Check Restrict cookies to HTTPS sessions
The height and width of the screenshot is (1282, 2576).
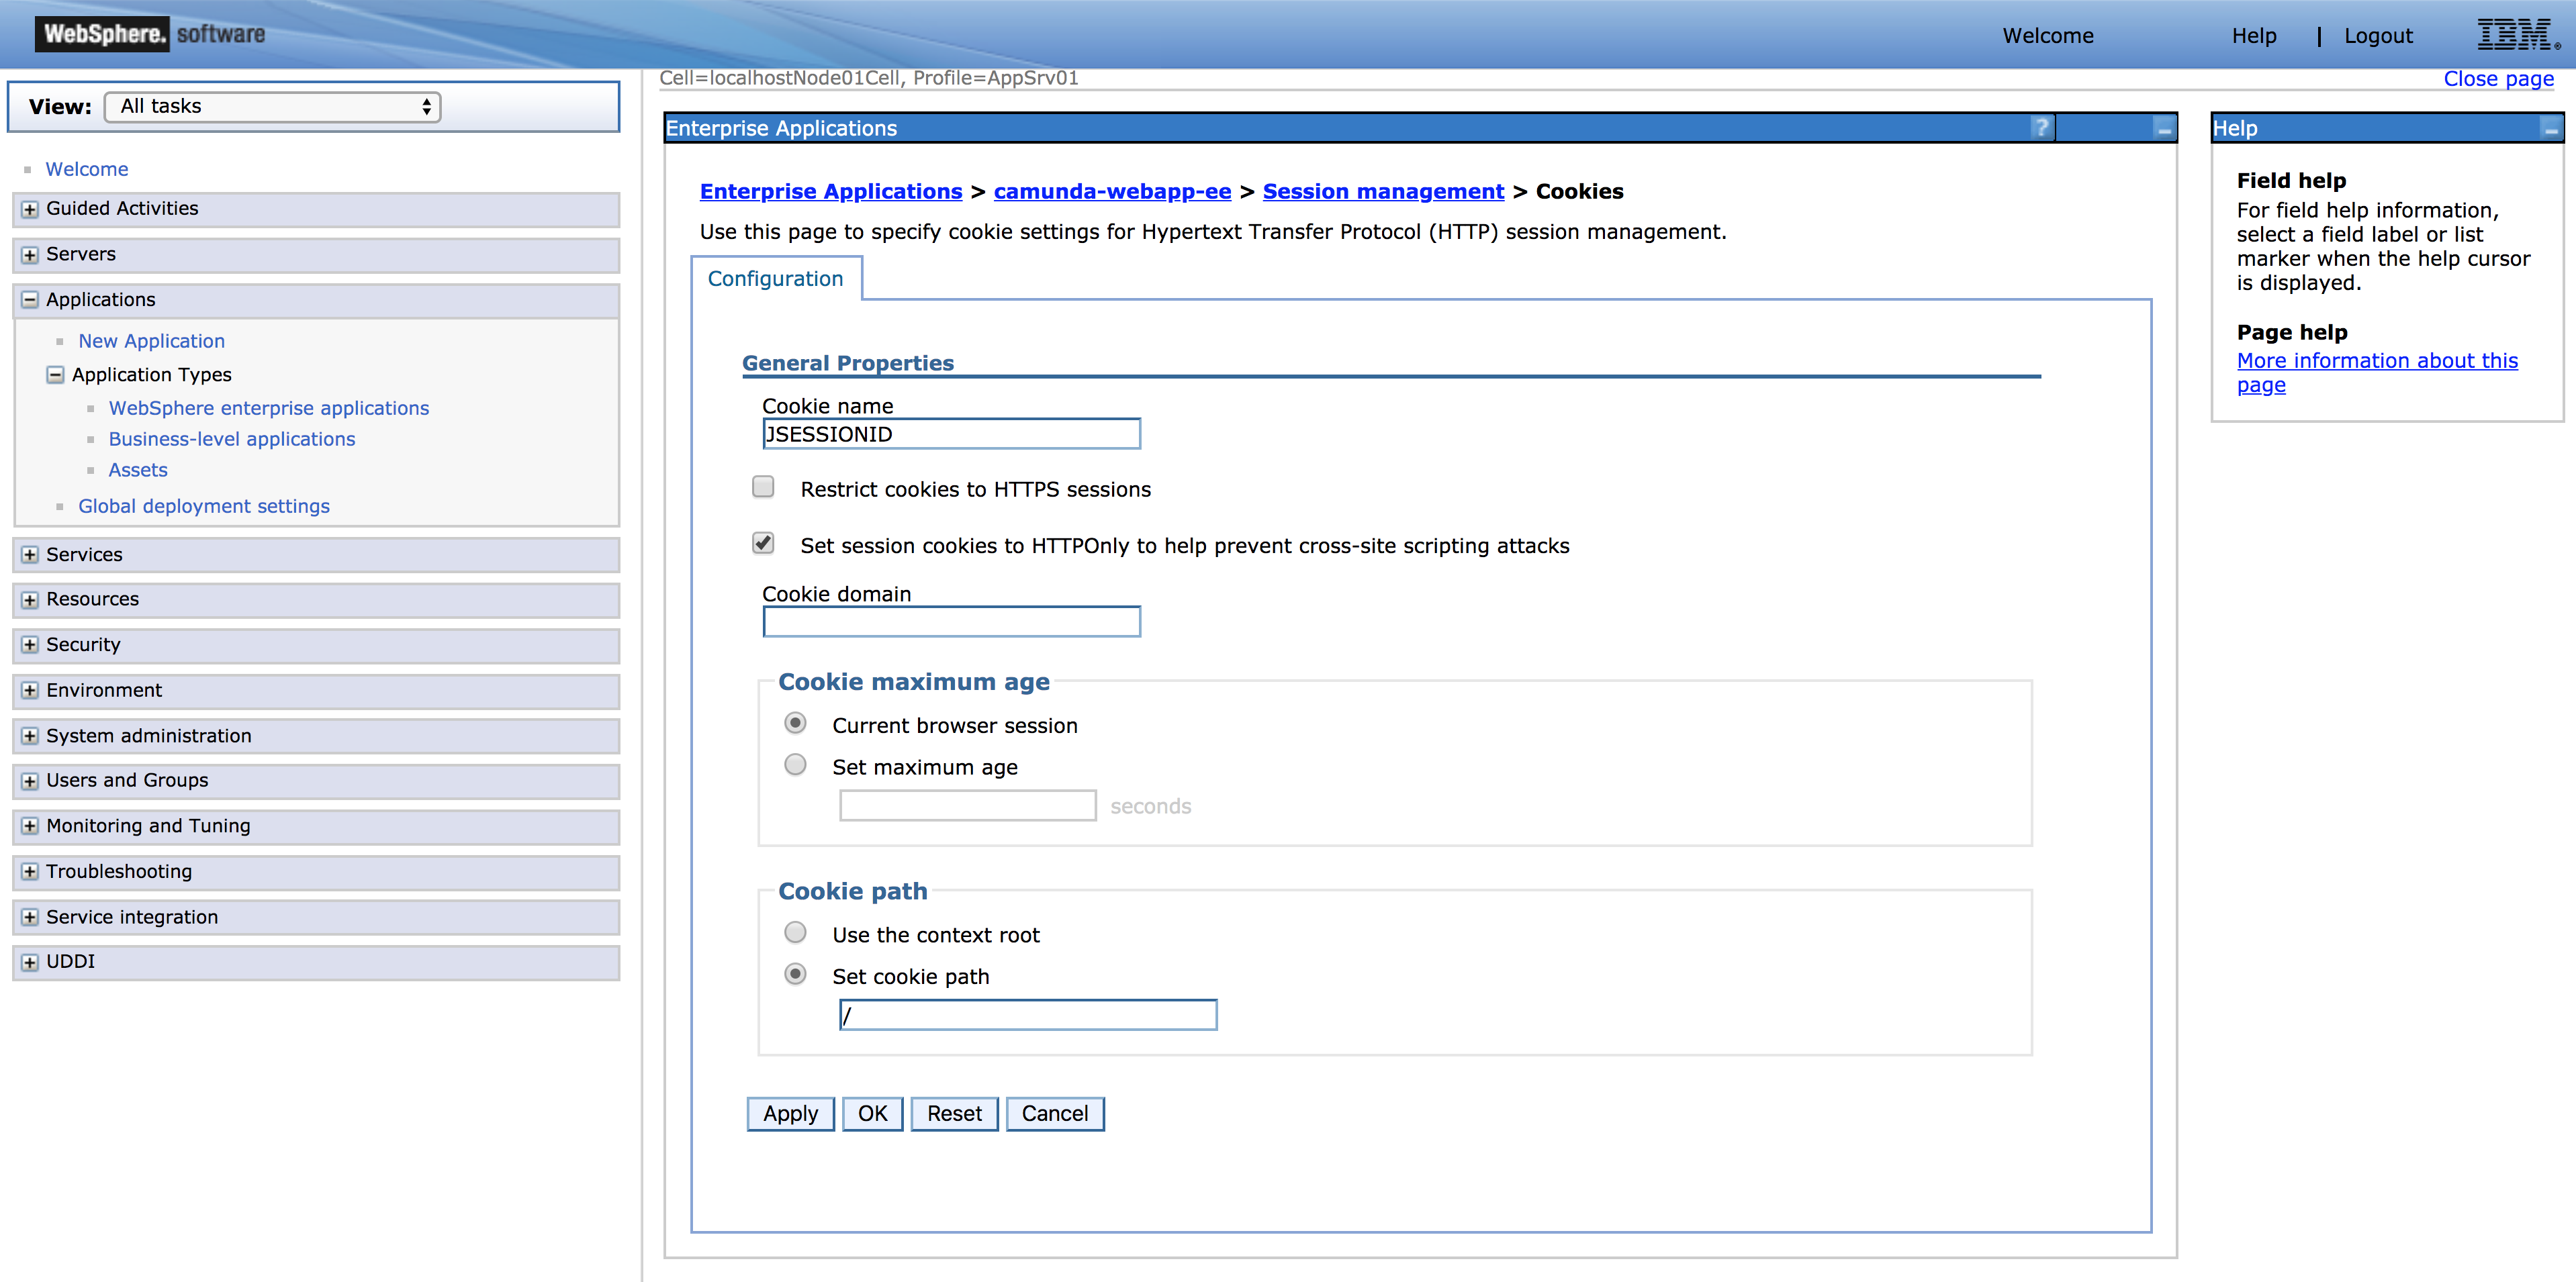pyautogui.click(x=763, y=487)
